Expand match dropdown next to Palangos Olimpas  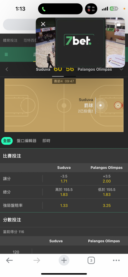pos(121,70)
